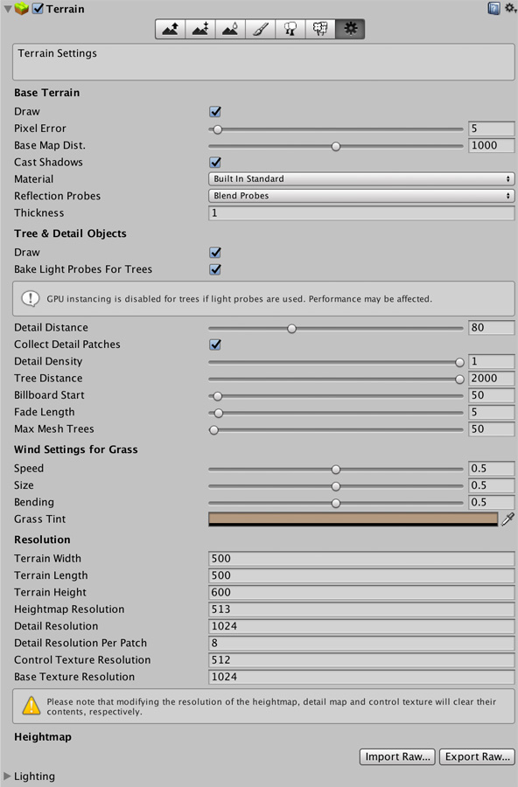Viewport: 518px width, 787px height.
Task: Select the Paint Height tool icon
Action: tap(200, 29)
